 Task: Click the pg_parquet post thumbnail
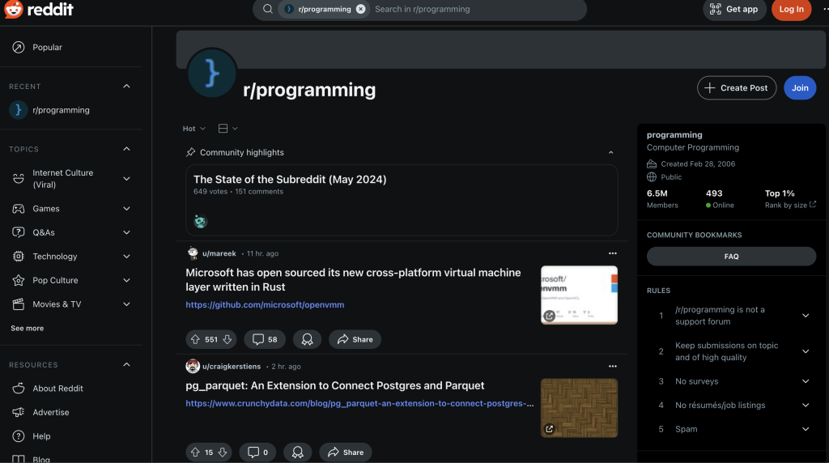coord(579,408)
